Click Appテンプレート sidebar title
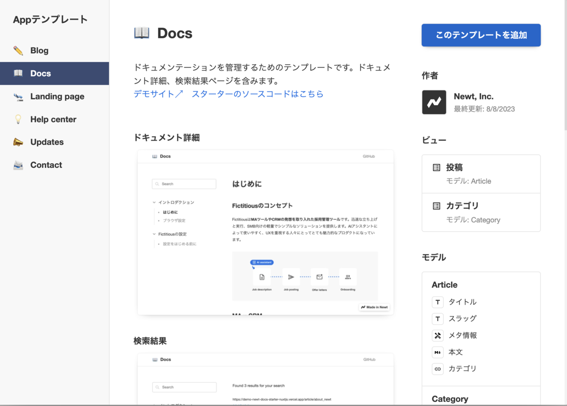The image size is (567, 406). coord(51,19)
